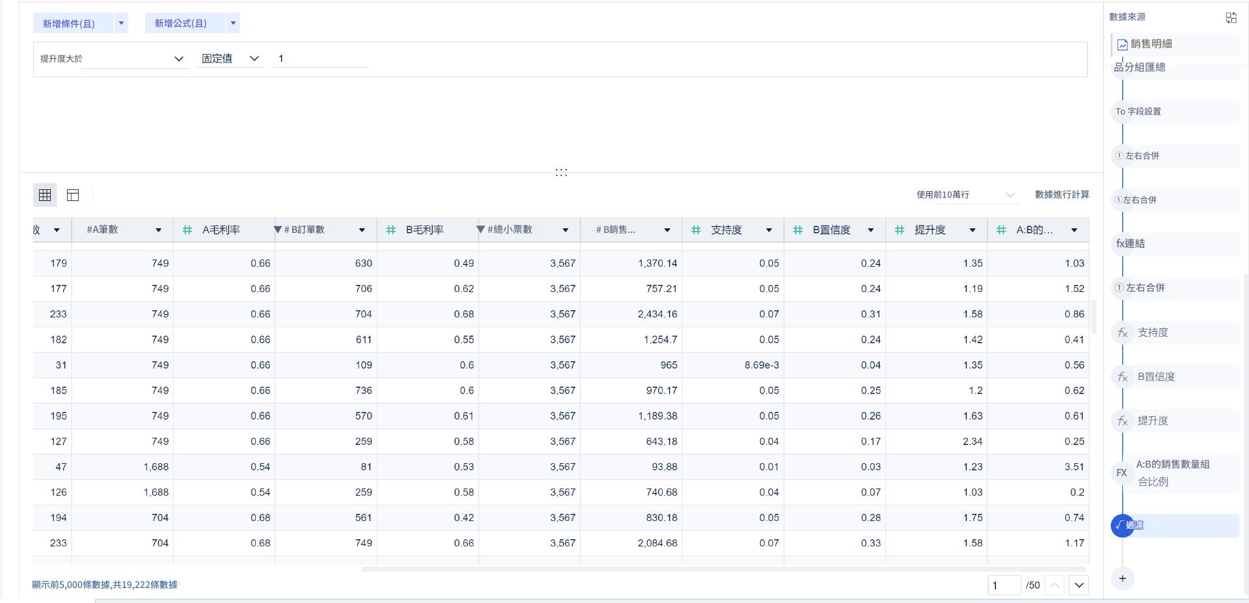
Task: Click the 提升度 cell showing 1.75
Action: pos(936,518)
